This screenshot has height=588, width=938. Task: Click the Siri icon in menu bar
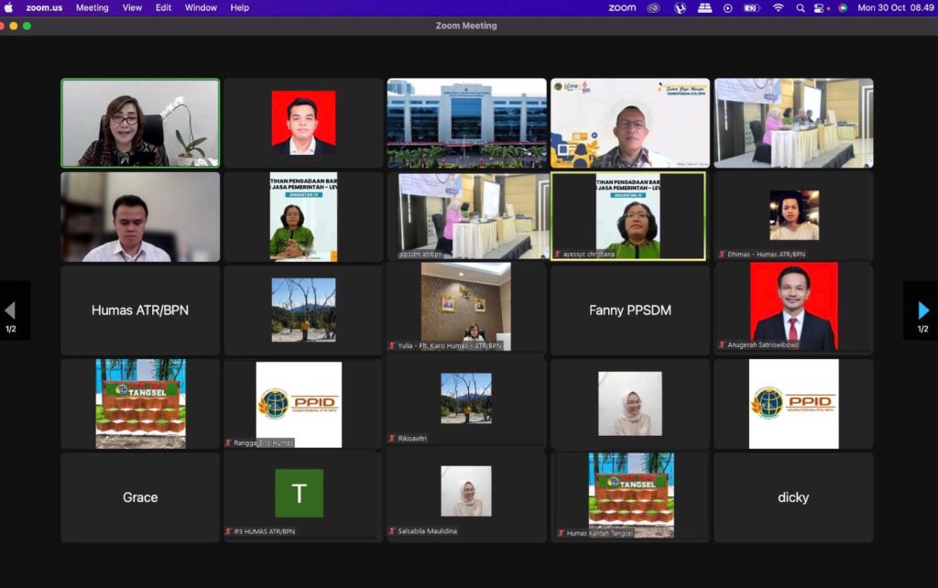pos(842,7)
